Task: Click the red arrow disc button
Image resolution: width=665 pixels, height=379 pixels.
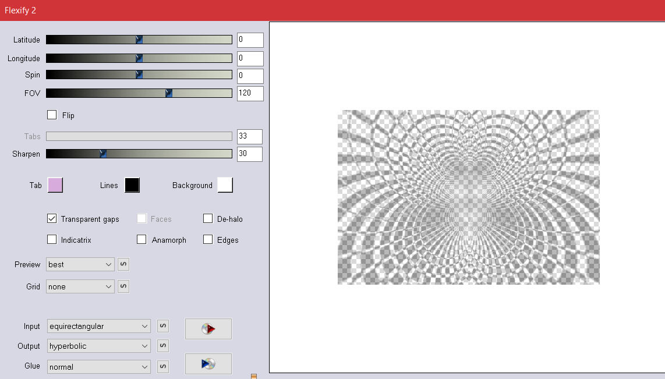Action: coord(208,329)
